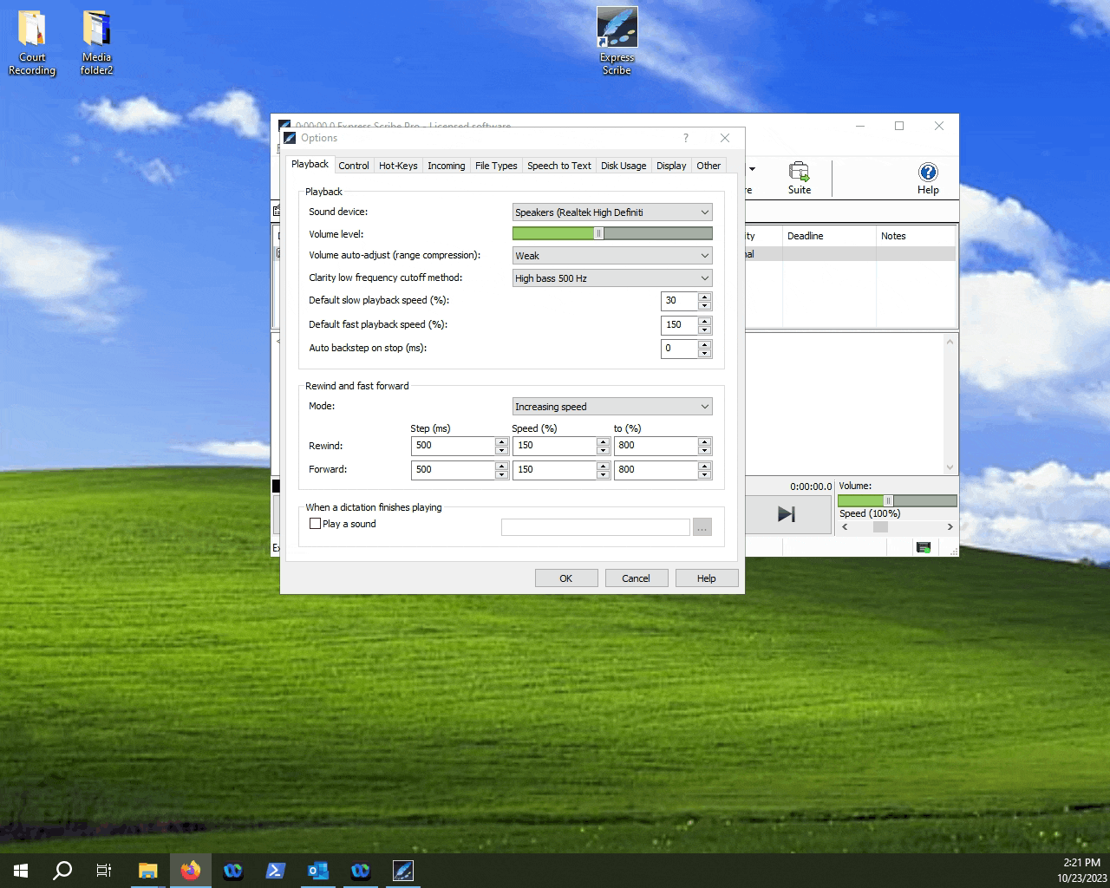Adjust the Volume level slider
Screen dimensions: 1110x888
point(599,233)
